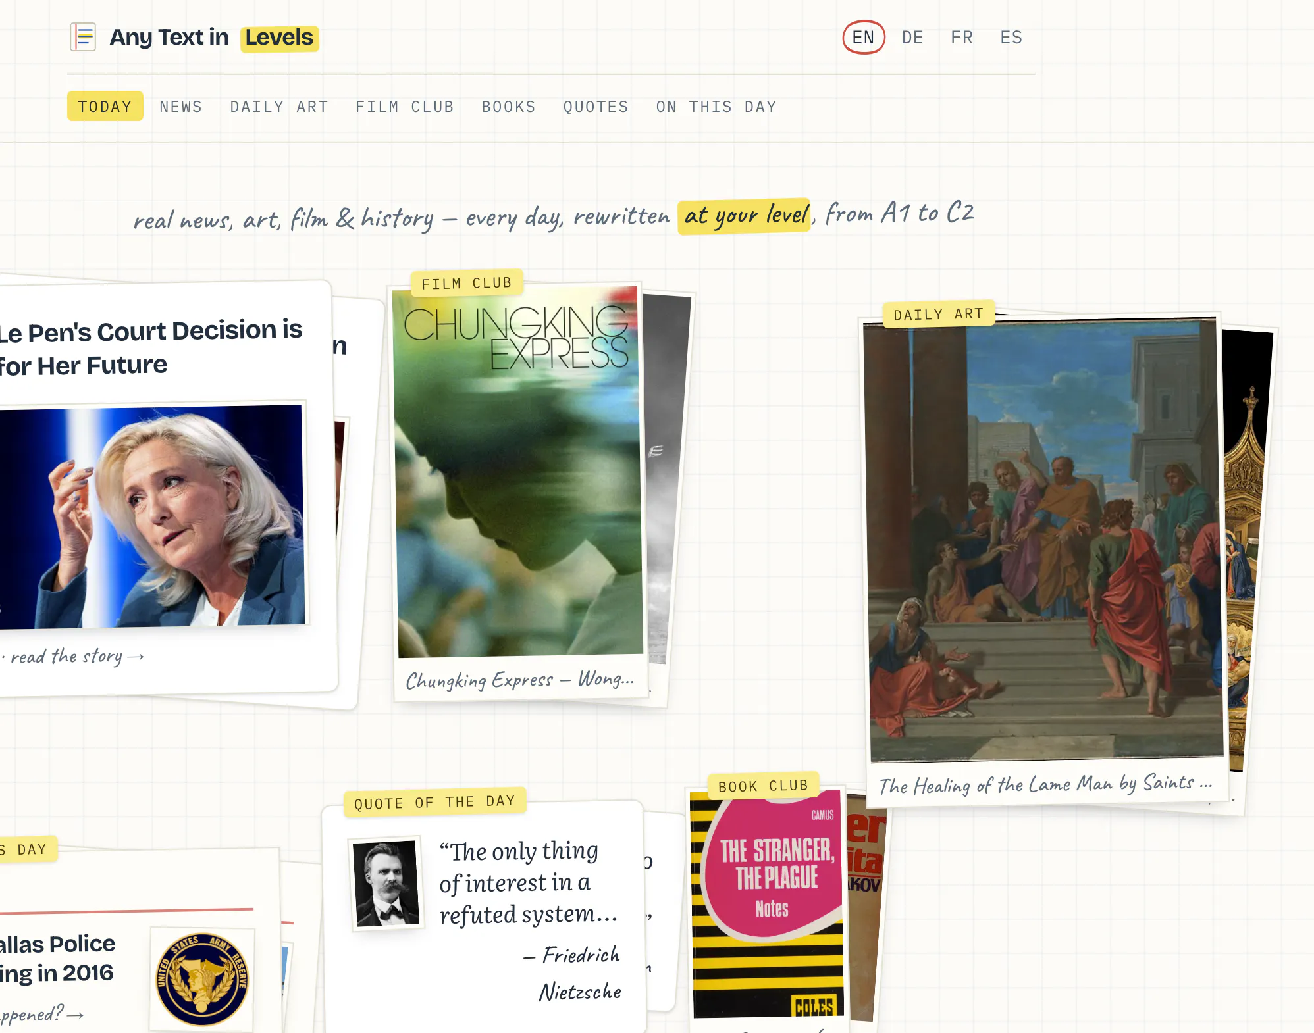Select the TODAY tab
The height and width of the screenshot is (1033, 1314).
pos(105,107)
